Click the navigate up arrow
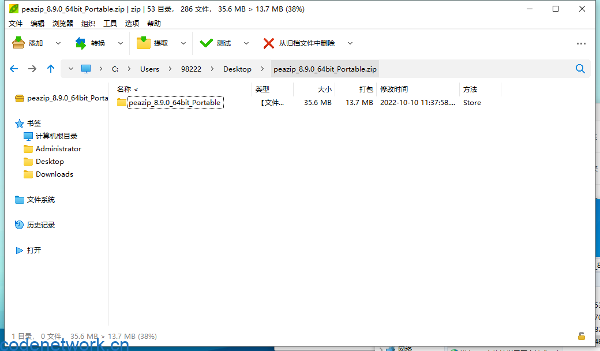This screenshot has height=351, width=600. [50, 68]
